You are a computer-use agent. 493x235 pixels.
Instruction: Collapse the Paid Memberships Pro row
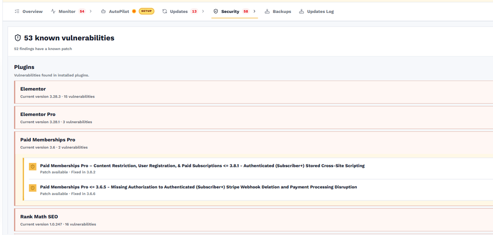[253, 143]
